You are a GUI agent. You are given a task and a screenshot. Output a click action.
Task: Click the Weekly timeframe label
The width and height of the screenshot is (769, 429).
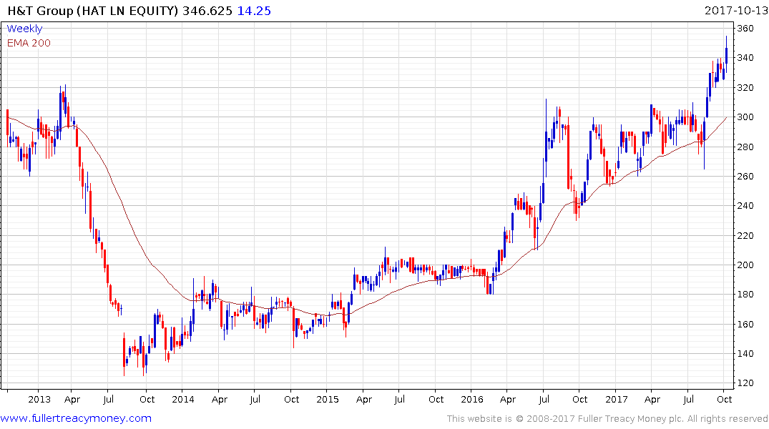pos(24,29)
